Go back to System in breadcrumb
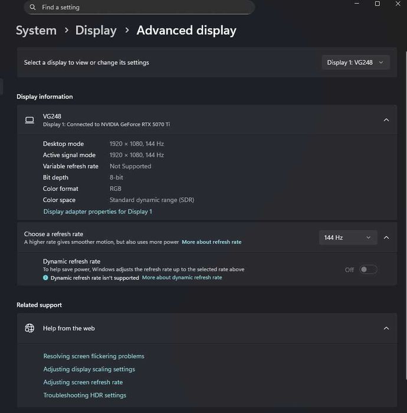 pos(37,30)
